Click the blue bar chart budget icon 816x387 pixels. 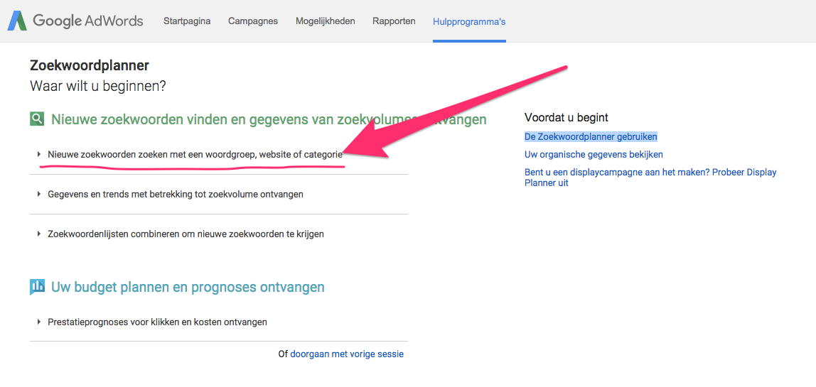click(38, 287)
